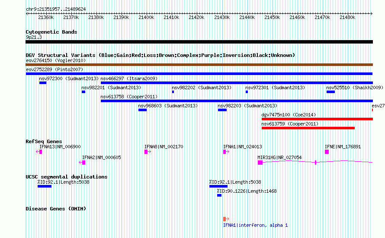Click the Cytogenetic Bands track title
The image size is (385, 238).
[51, 32]
